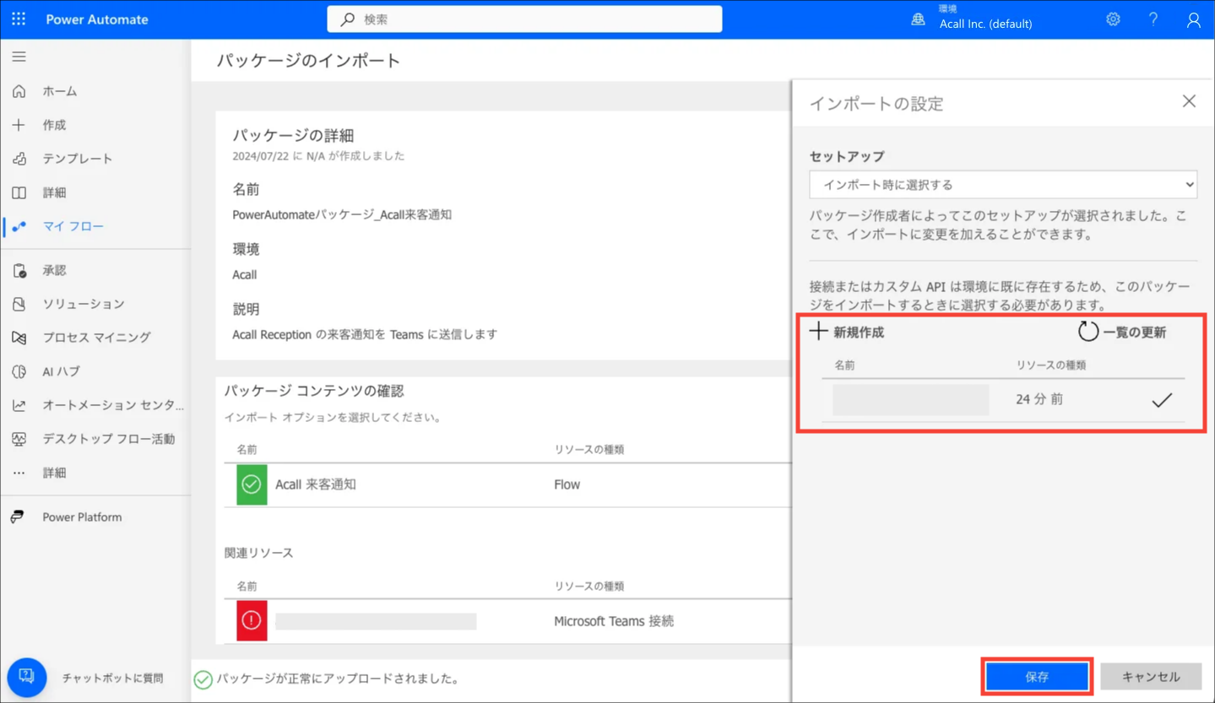Screen dimensions: 1215x703
Task: Select the connection row showing 24 分 前
Action: click(1003, 400)
